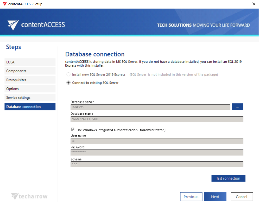The image size is (259, 204).
Task: Go to the EULA step
Action: pyautogui.click(x=30, y=62)
